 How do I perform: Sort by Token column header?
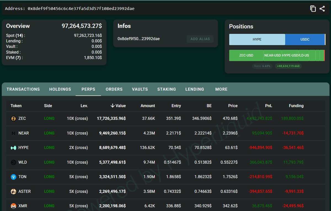[16, 106]
